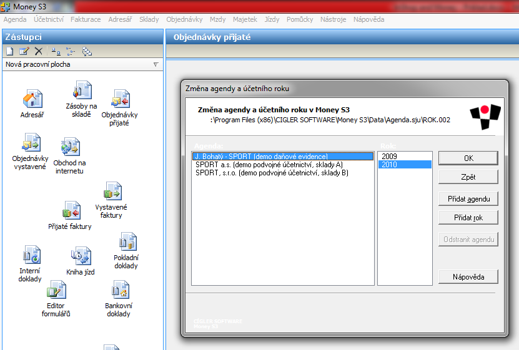Click the Zpět button
519x350 pixels.
click(468, 177)
